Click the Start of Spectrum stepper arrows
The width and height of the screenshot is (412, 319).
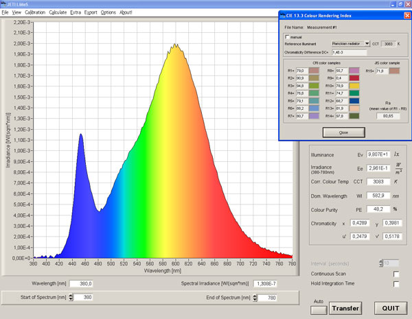coord(71,297)
